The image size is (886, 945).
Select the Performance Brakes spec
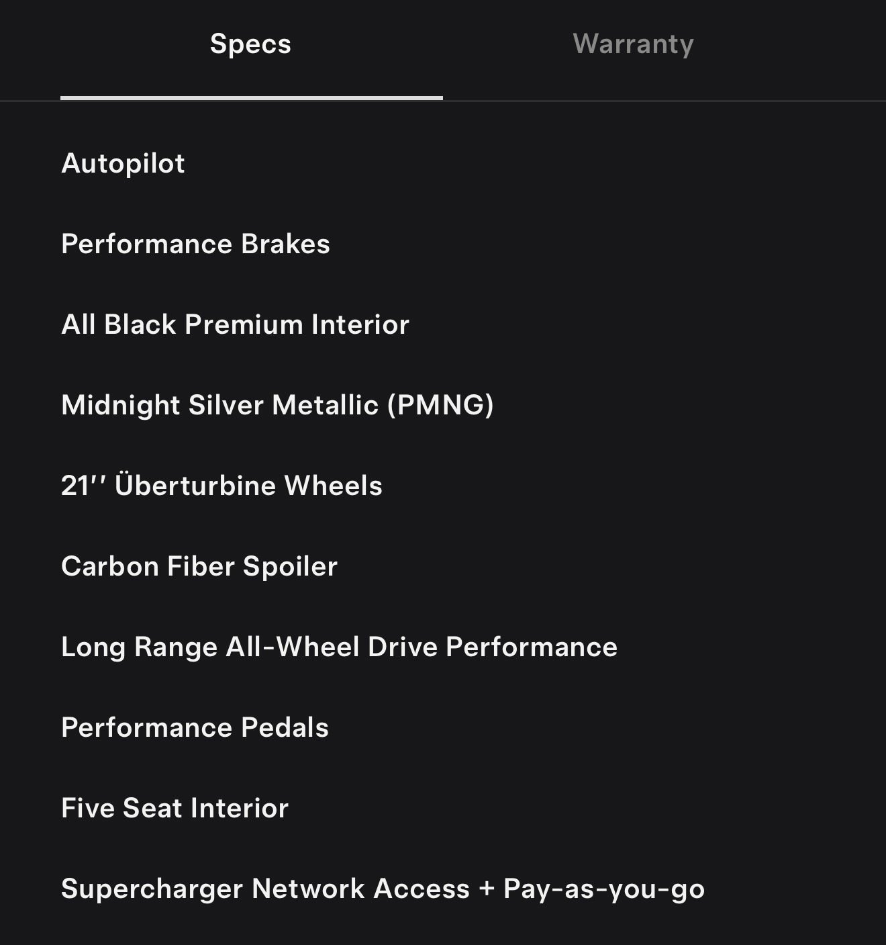pos(195,244)
